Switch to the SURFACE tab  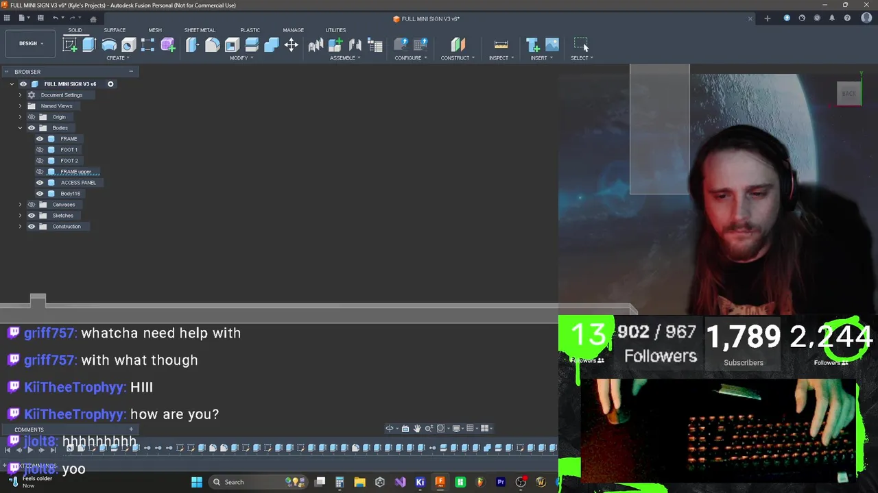[115, 30]
